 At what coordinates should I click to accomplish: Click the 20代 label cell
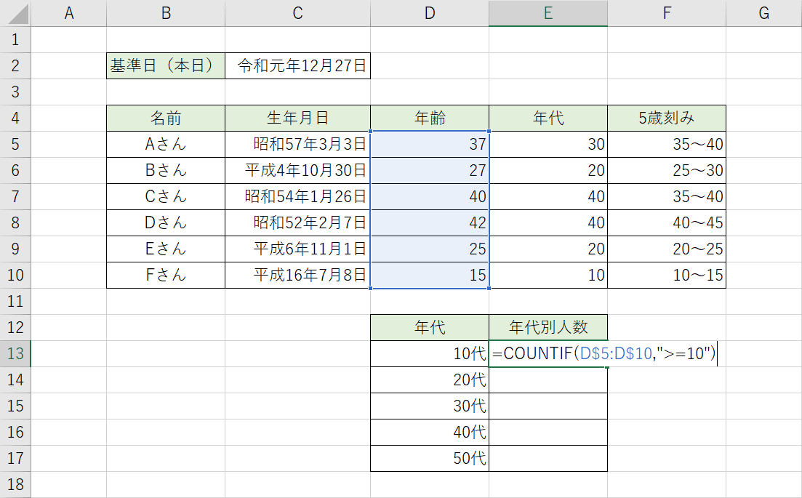430,379
